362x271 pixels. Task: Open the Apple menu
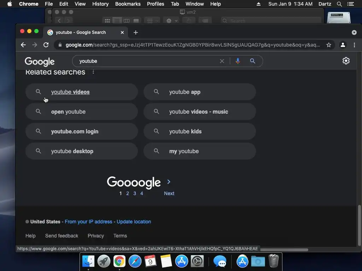[x=10, y=4]
